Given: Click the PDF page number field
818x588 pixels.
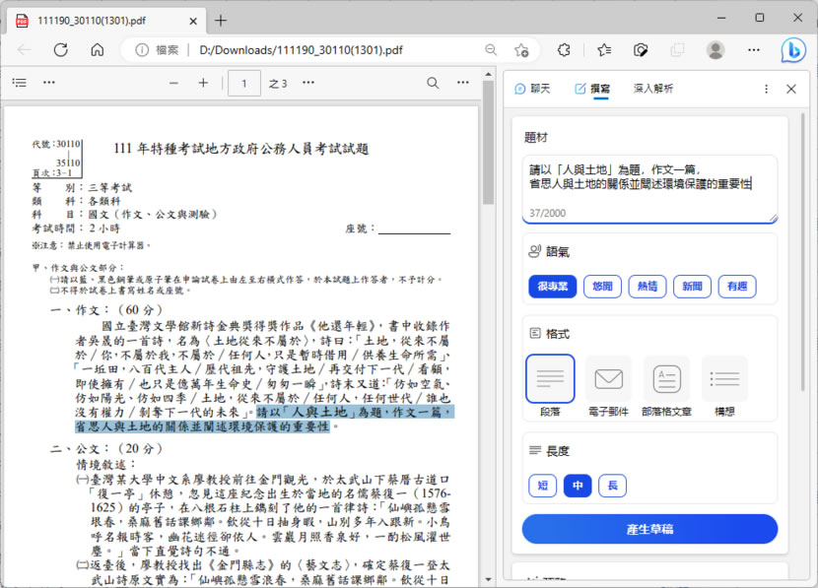Looking at the screenshot, I should coord(243,84).
